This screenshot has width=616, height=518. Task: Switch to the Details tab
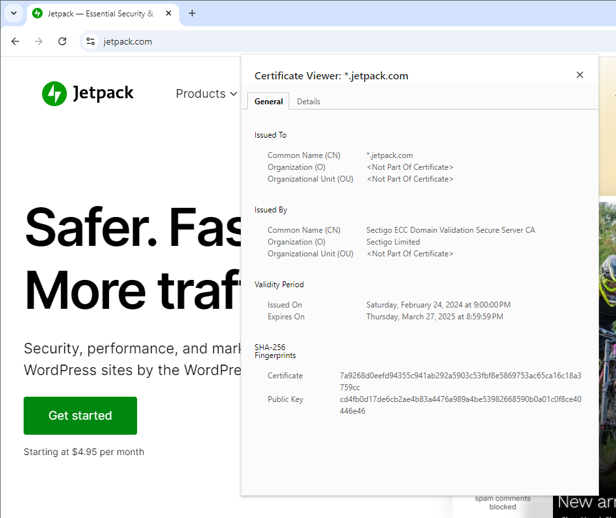click(x=308, y=102)
